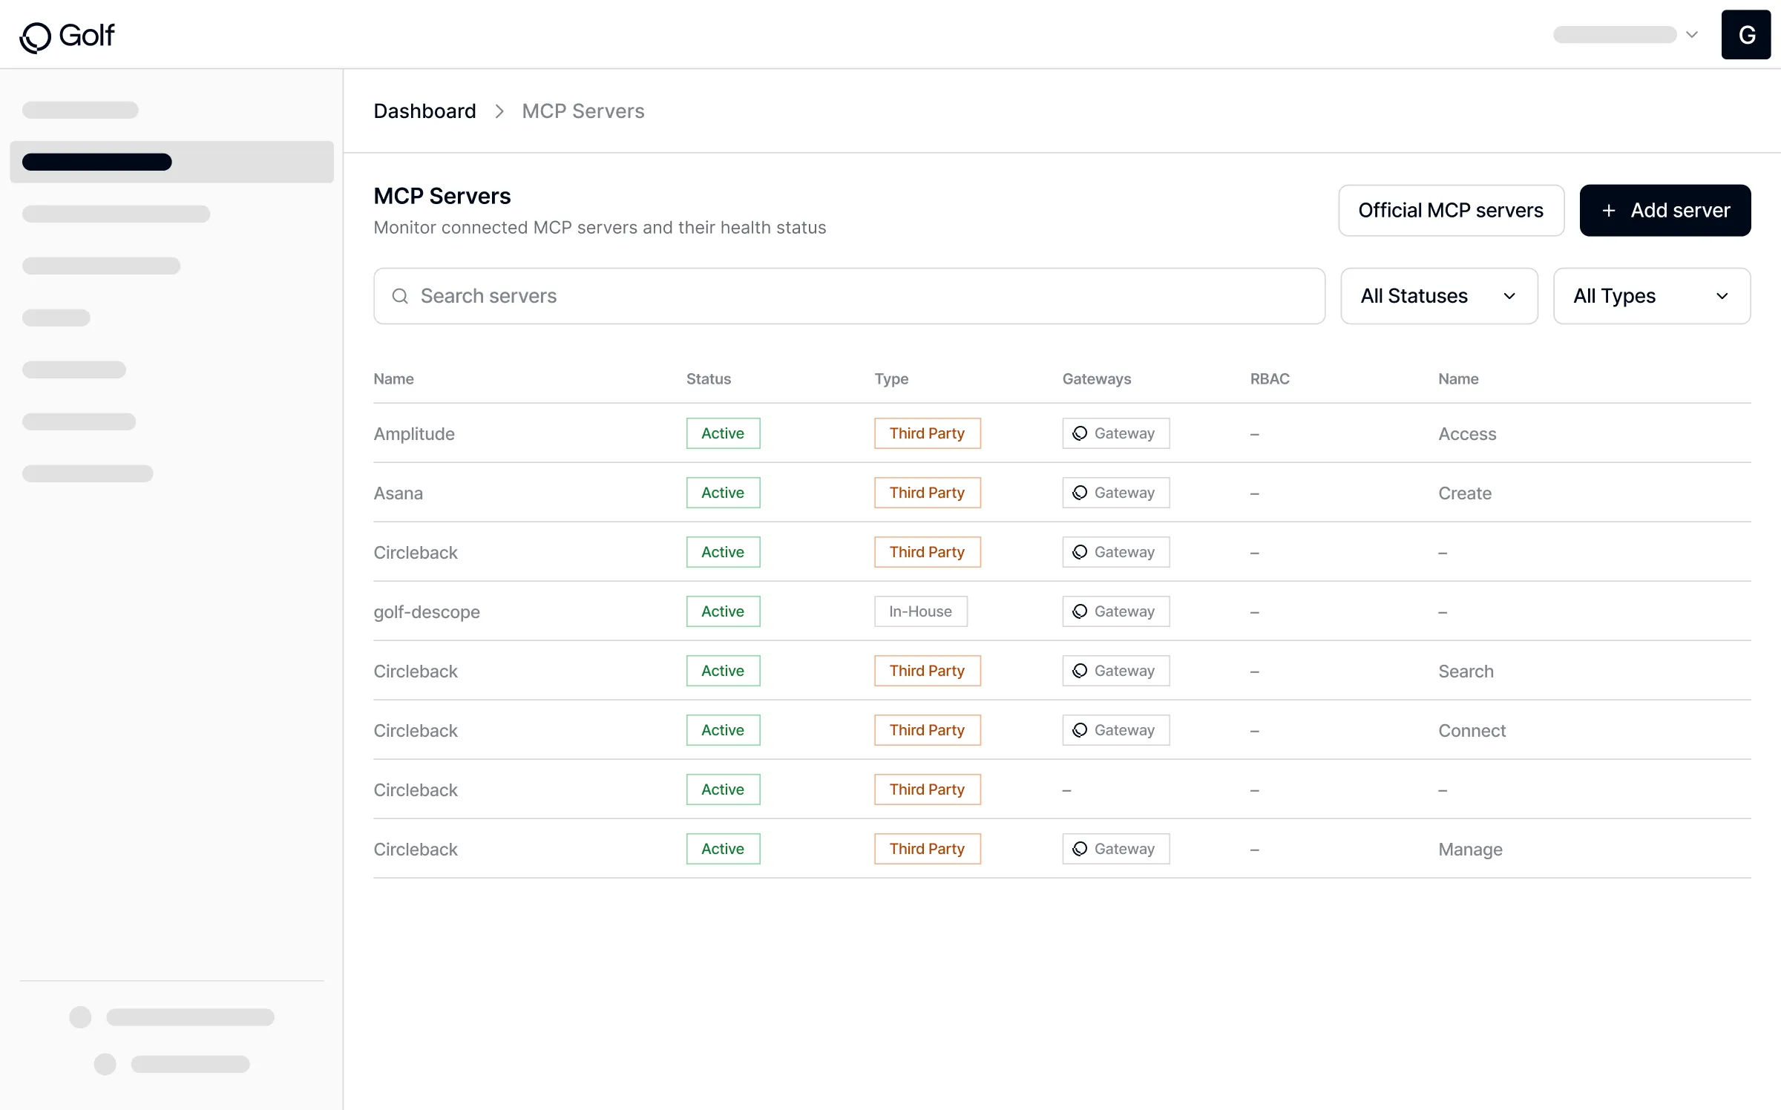The image size is (1781, 1110).
Task: Click the G user avatar
Action: pos(1745,35)
